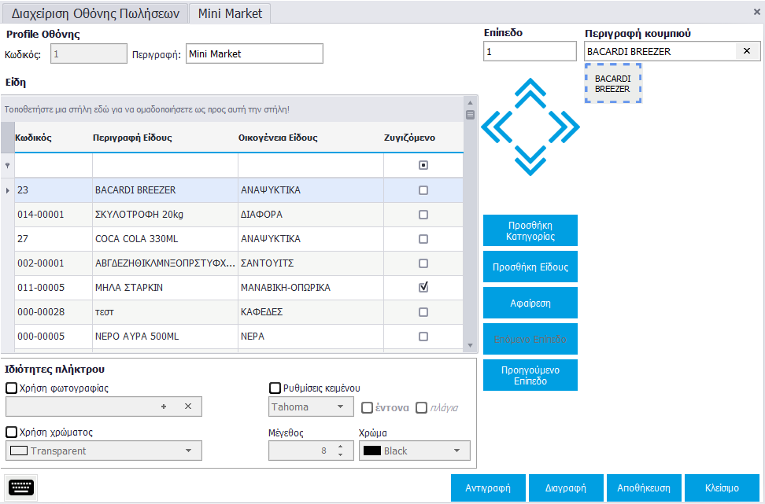Click the black color swatch
Image resolution: width=765 pixels, height=504 pixels.
[x=372, y=451]
